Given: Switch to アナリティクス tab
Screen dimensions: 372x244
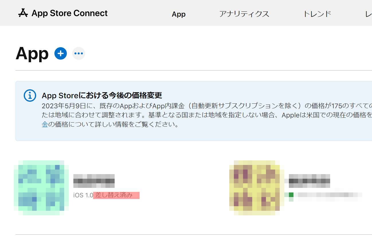Looking at the screenshot, I should [x=244, y=14].
